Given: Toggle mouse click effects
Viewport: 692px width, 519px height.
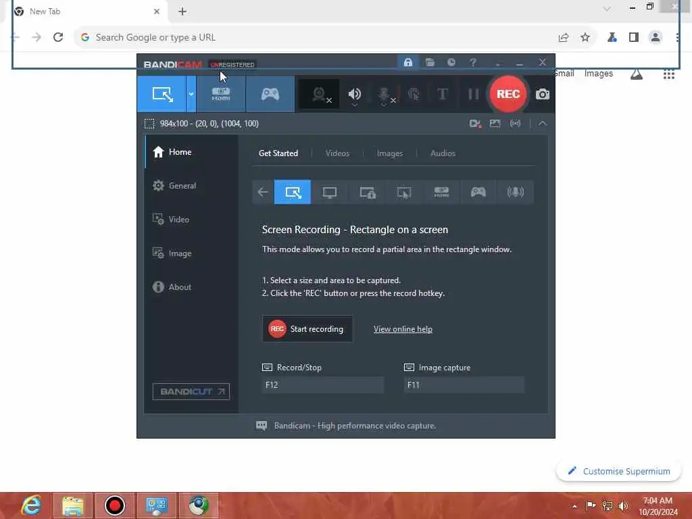Looking at the screenshot, I should (x=414, y=94).
